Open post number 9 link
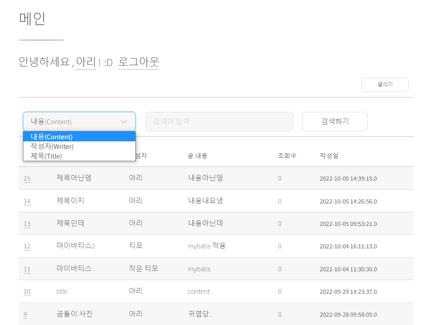Image resolution: width=428 pixels, height=325 pixels. click(x=26, y=314)
